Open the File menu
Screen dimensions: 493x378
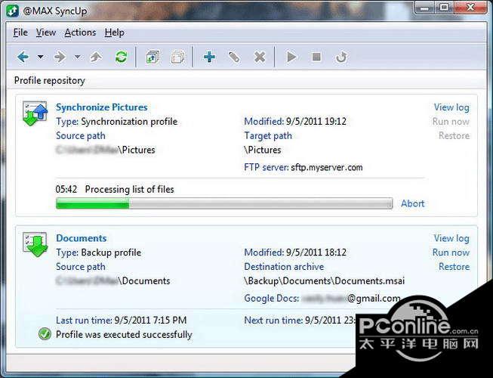click(x=20, y=33)
